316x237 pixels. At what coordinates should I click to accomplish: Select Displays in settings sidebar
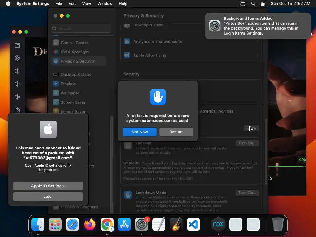79,84
